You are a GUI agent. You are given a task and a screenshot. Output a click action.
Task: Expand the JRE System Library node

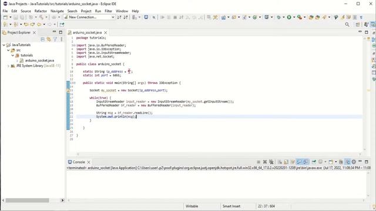8,66
